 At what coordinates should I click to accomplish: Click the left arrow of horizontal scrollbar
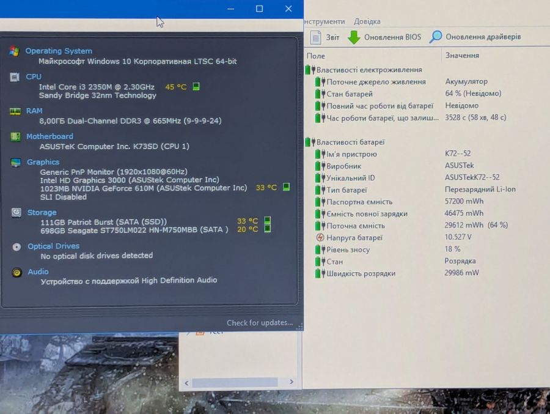[x=186, y=383]
